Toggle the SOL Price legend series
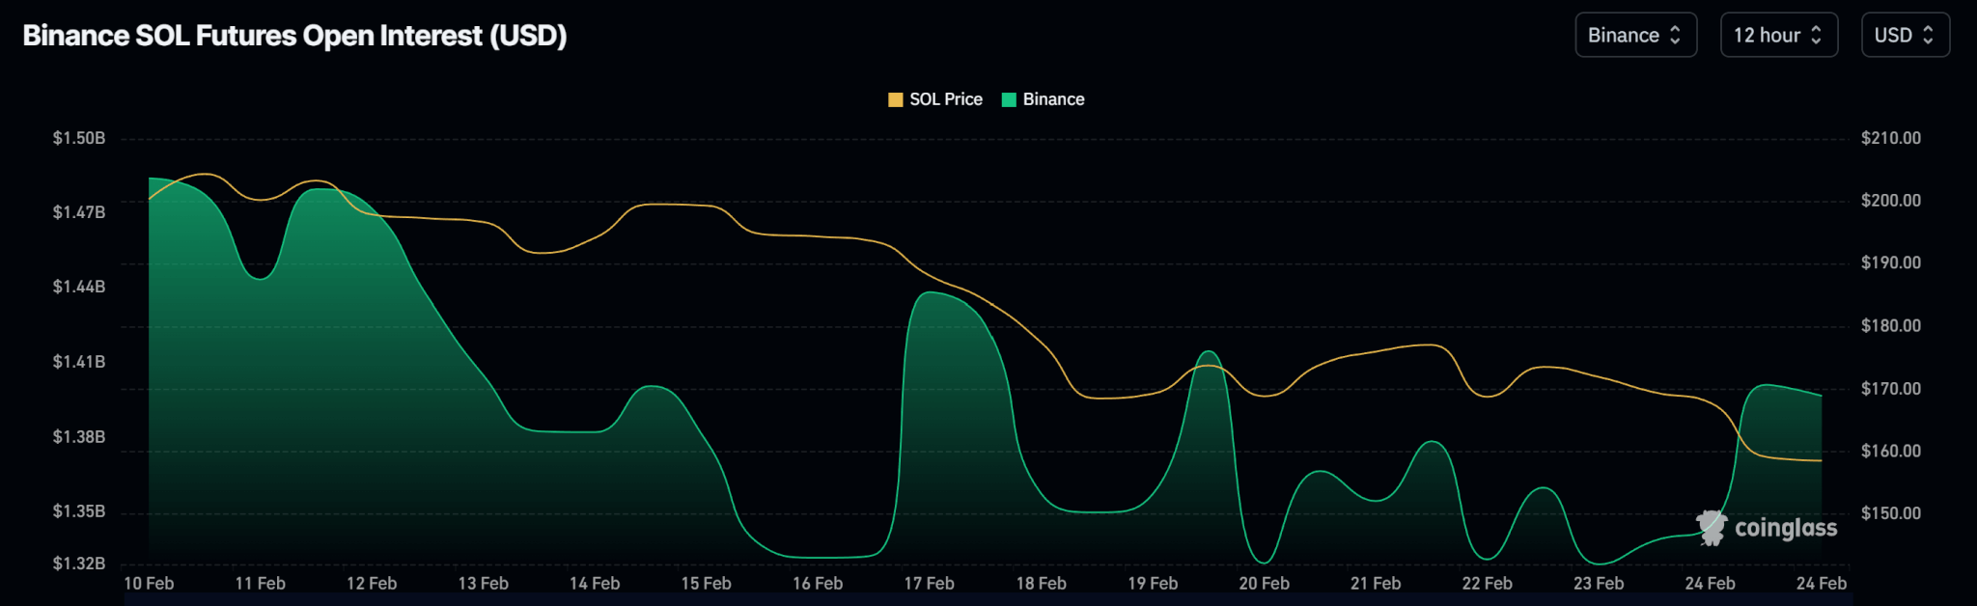This screenshot has width=1977, height=606. point(945,99)
